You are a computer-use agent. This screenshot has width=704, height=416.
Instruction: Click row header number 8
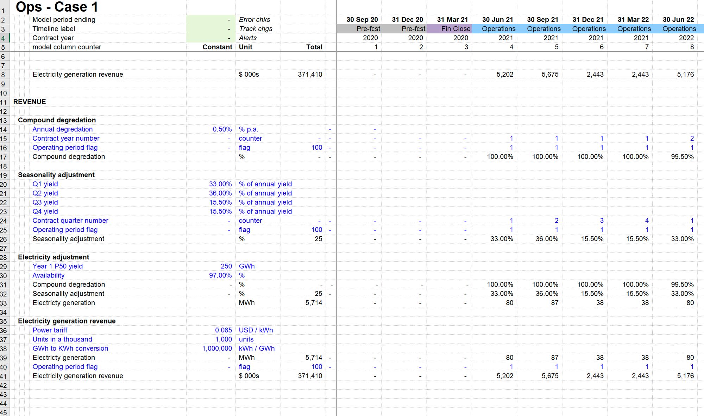3,75
